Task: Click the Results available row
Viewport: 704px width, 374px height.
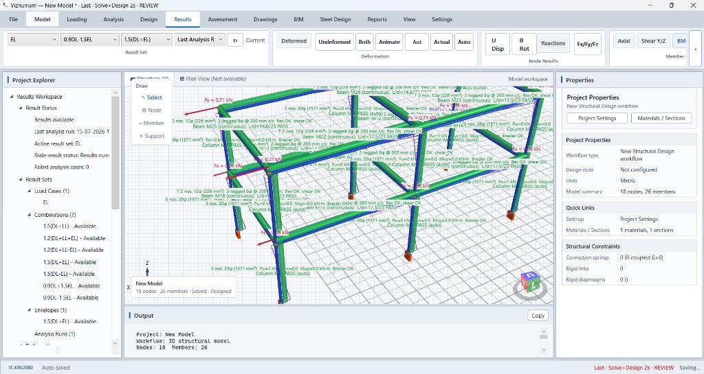Action: [x=54, y=119]
